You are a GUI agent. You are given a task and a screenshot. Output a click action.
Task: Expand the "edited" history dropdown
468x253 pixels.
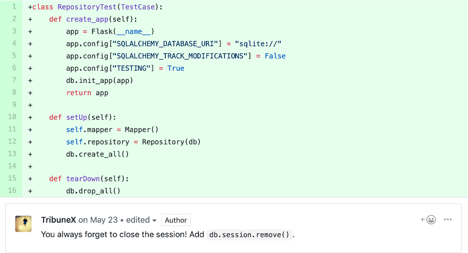141,220
